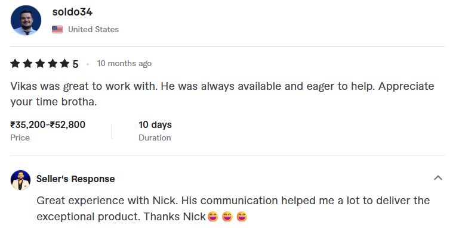Click the rating number 5
The width and height of the screenshot is (456, 228).
(75, 64)
